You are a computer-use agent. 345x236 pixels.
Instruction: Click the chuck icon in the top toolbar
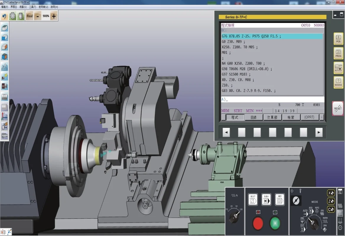pos(20,16)
